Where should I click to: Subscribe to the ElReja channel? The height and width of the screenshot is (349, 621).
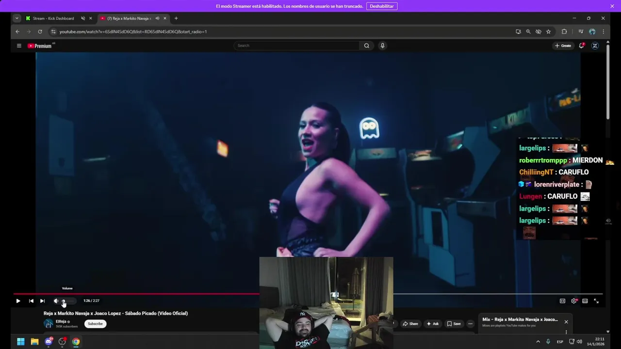[x=95, y=324]
